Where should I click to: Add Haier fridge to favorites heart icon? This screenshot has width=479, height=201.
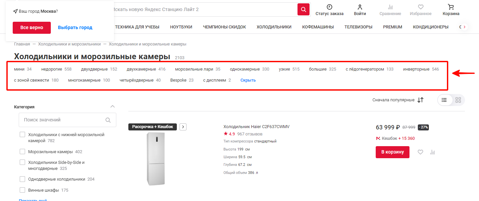[421, 152]
